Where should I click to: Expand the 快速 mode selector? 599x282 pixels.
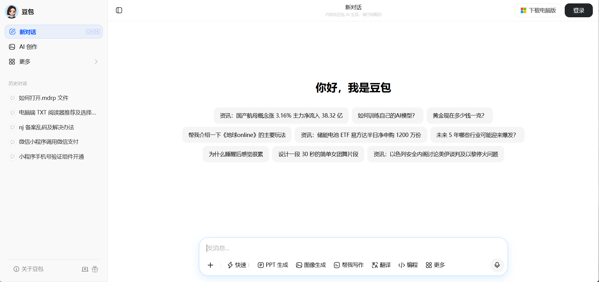coord(238,265)
